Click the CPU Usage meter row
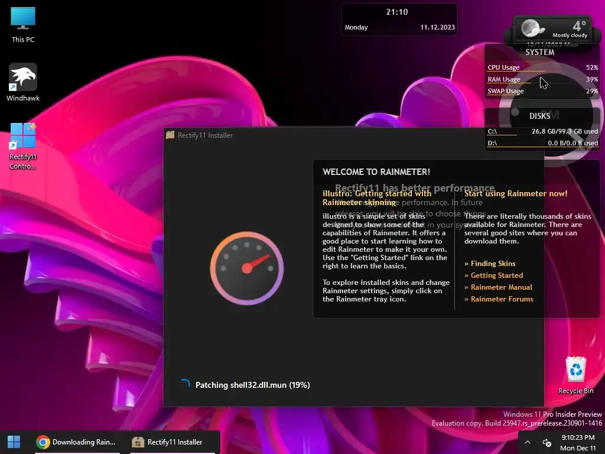 (542, 67)
